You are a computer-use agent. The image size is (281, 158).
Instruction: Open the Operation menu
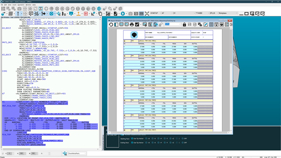pyautogui.click(x=21, y=5)
